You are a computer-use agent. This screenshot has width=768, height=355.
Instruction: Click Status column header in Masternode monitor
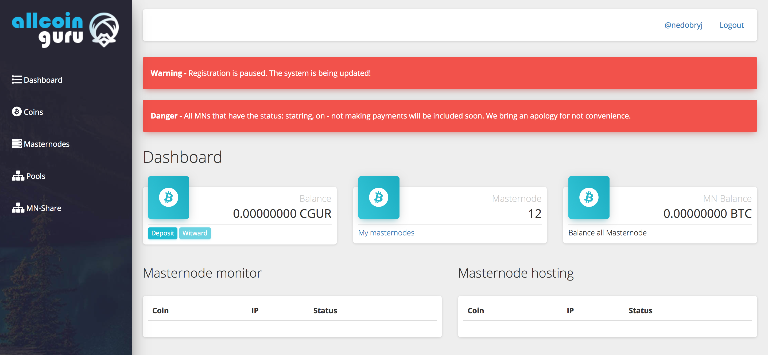pos(325,311)
